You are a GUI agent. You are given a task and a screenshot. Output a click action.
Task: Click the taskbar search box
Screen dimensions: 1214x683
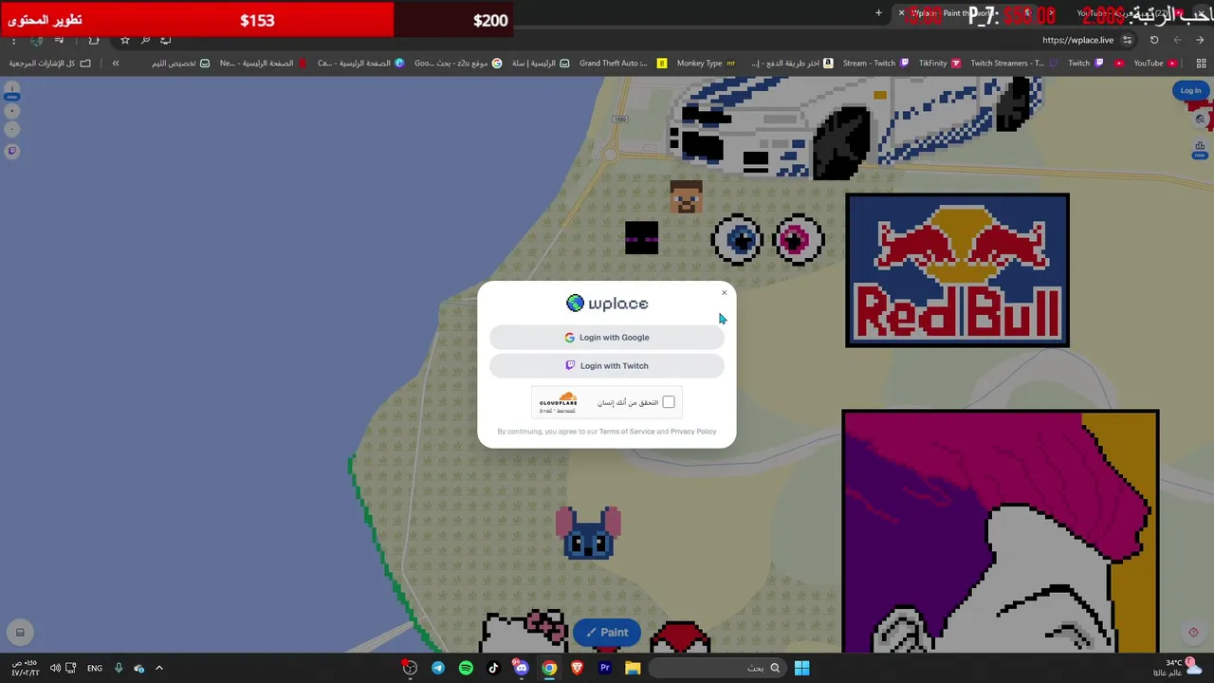(717, 668)
